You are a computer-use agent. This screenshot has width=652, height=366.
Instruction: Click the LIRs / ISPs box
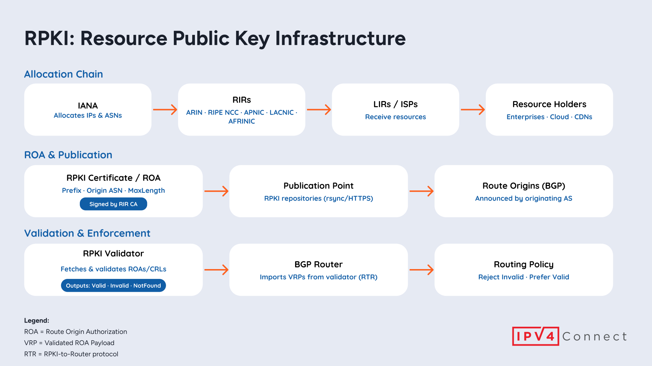click(395, 109)
